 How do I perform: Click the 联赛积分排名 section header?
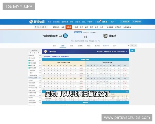[86, 59]
